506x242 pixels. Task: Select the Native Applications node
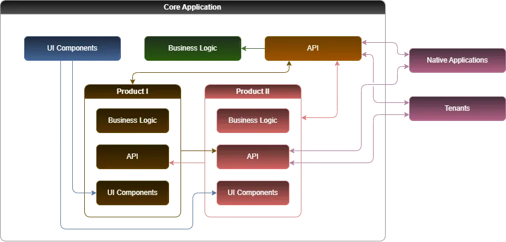457,60
